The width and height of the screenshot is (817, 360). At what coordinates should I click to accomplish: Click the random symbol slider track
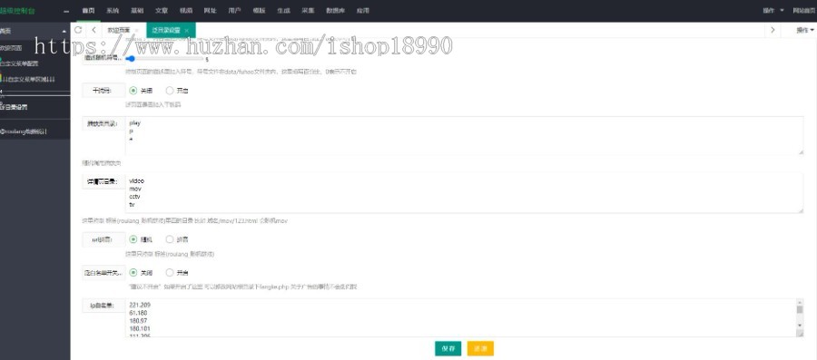164,59
